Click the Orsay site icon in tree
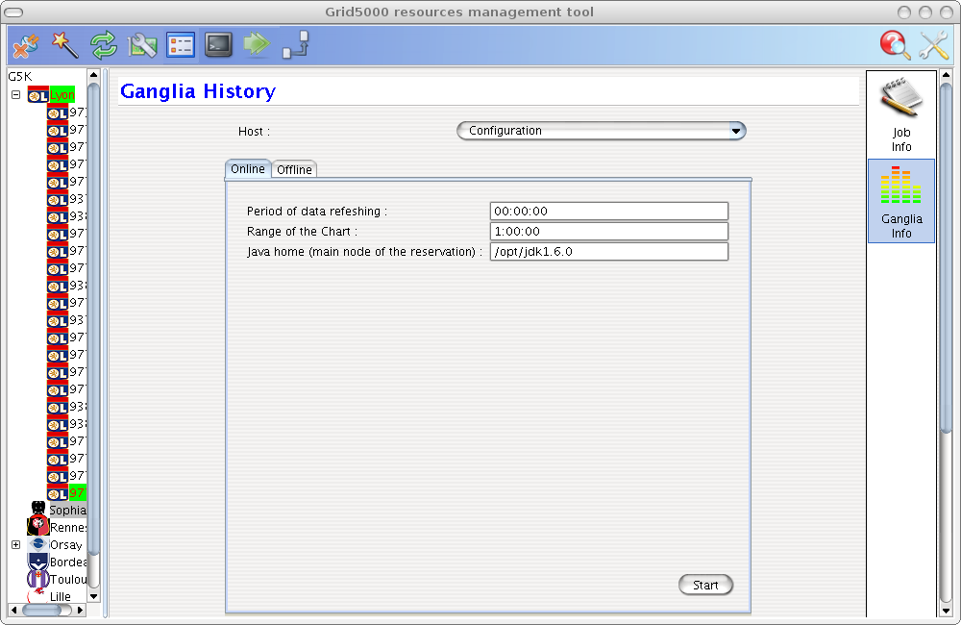Image resolution: width=961 pixels, height=625 pixels. pyautogui.click(x=38, y=544)
